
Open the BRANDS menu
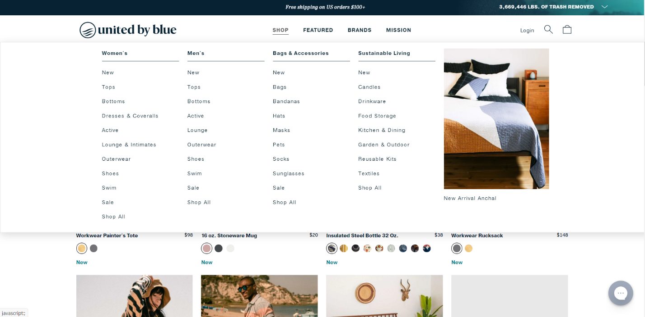[x=360, y=30]
